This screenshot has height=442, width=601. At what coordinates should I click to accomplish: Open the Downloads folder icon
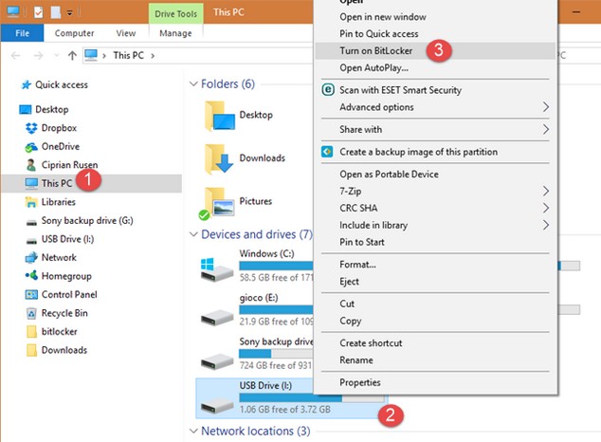219,159
